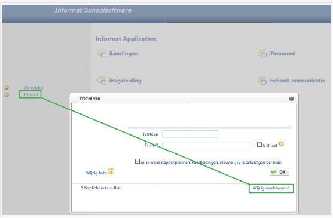Image resolution: width=333 pixels, height=218 pixels.
Task: Click the iPersoneel text link
Action: [x=282, y=53]
